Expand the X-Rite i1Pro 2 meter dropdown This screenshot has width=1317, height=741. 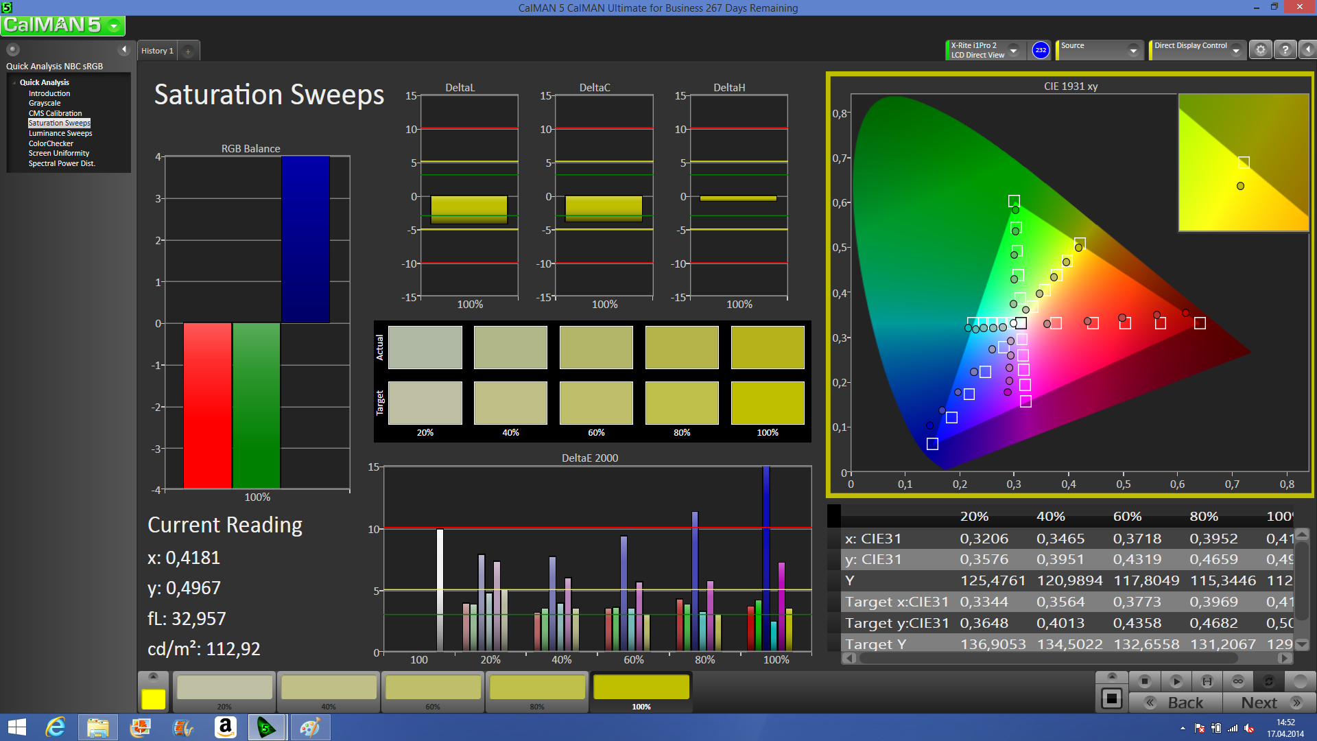[x=1013, y=50]
